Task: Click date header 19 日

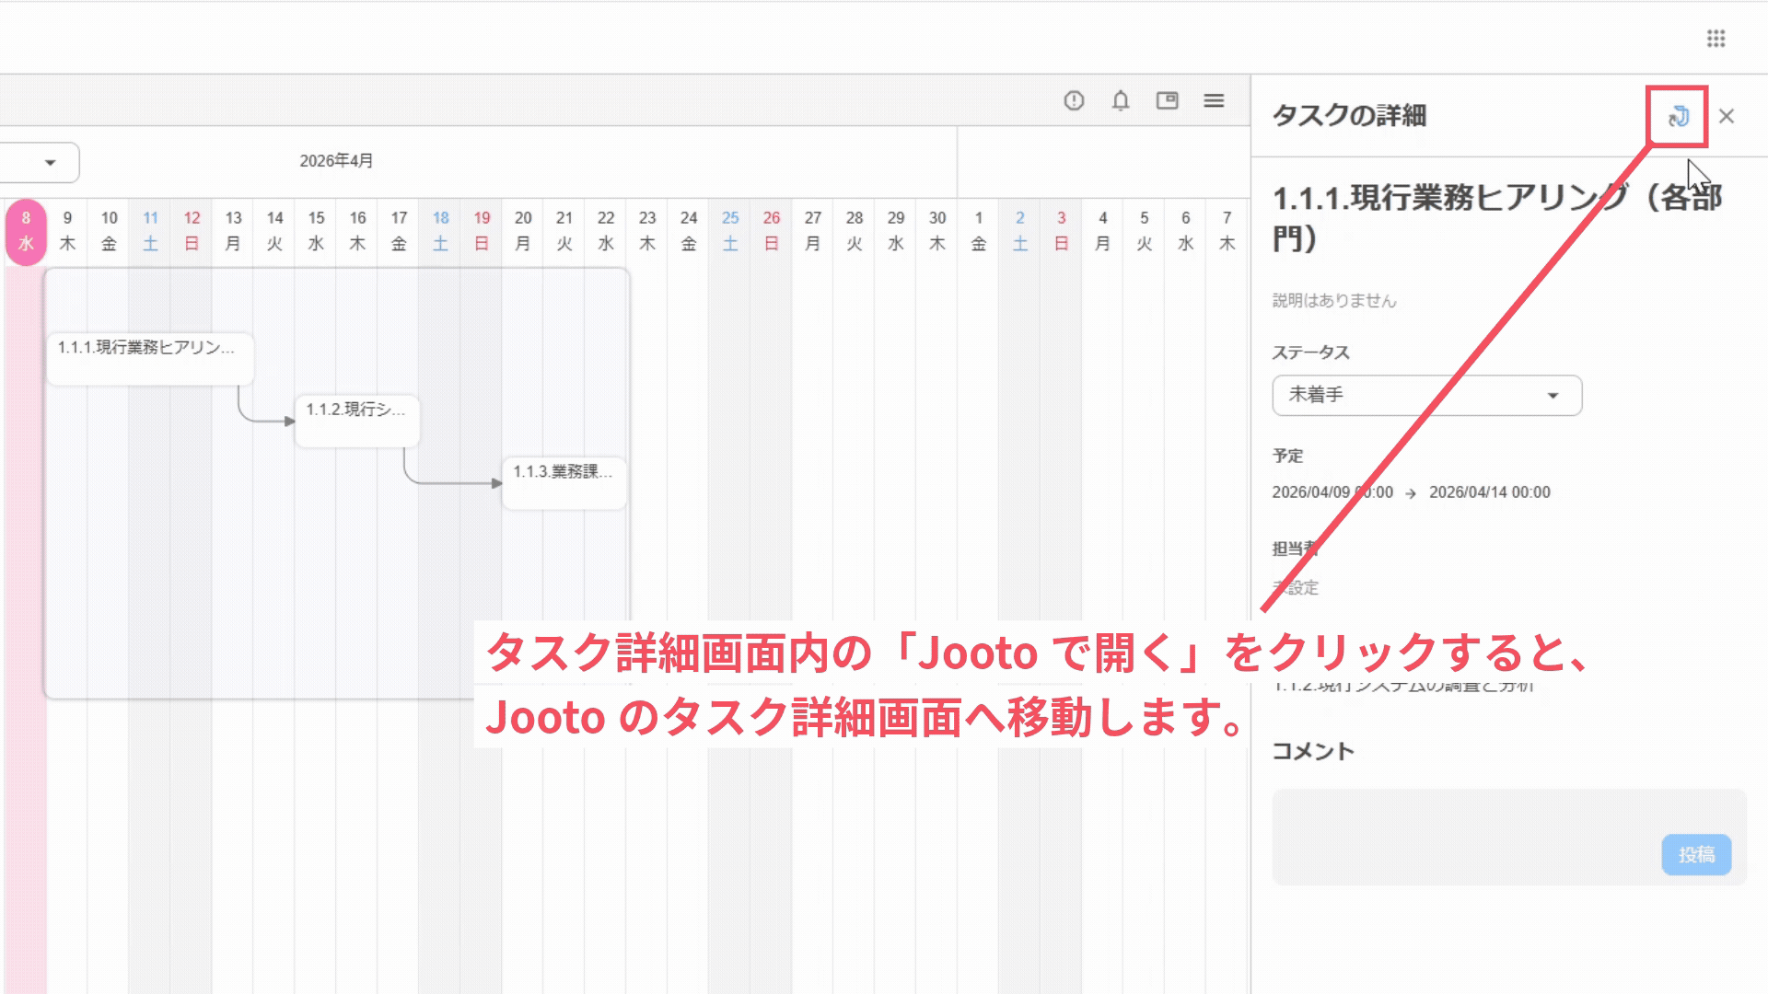Action: pos(482,231)
